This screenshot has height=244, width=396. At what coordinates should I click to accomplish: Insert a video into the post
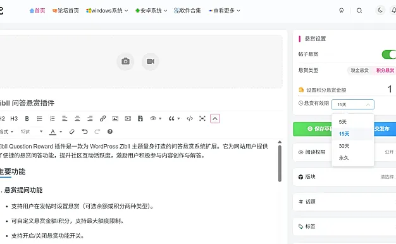point(128,119)
